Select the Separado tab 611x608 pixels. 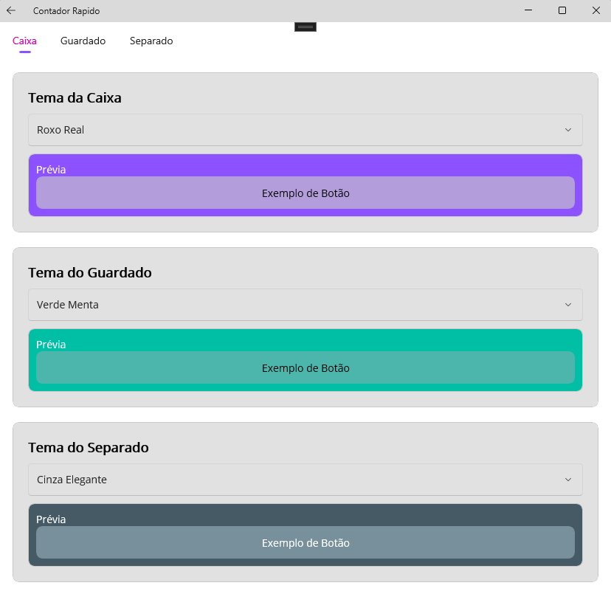151,41
